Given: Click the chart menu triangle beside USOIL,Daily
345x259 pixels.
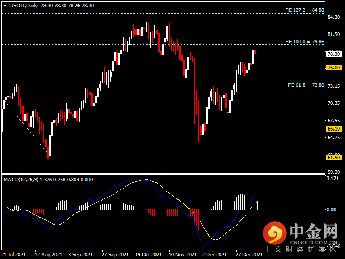Looking at the screenshot, I should (x=5, y=6).
